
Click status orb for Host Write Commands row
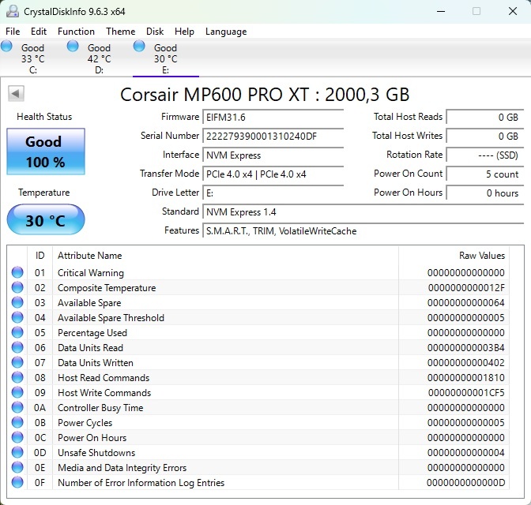(17, 392)
